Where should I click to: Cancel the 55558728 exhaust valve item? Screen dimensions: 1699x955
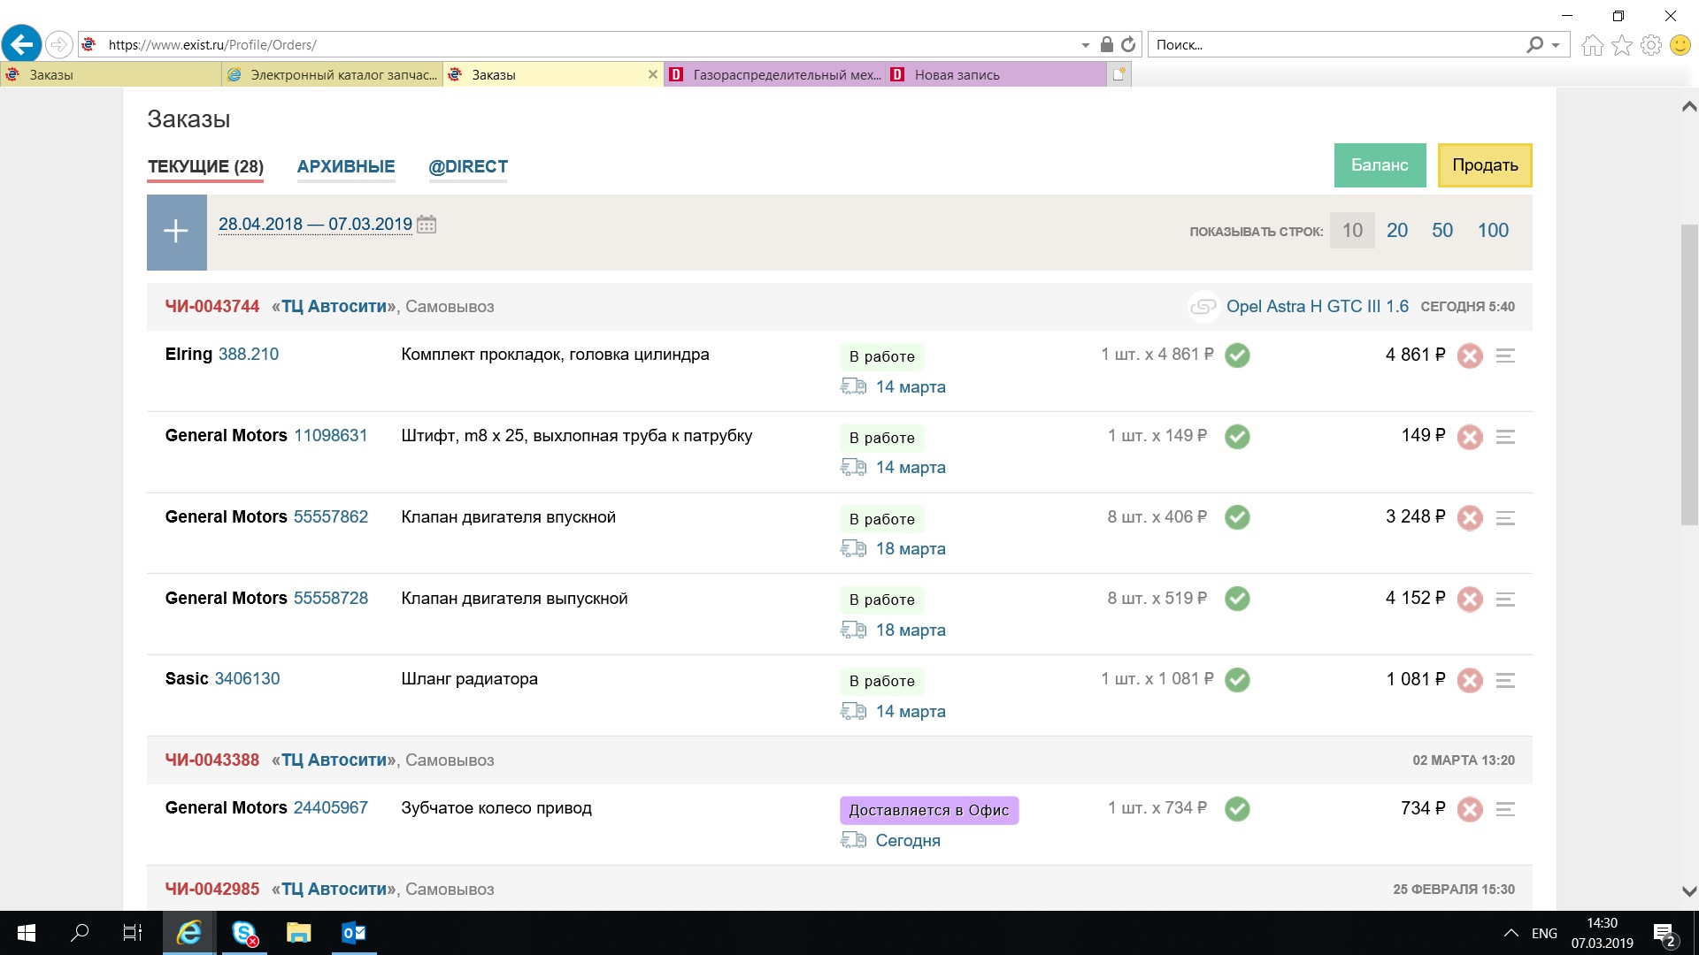1470,600
